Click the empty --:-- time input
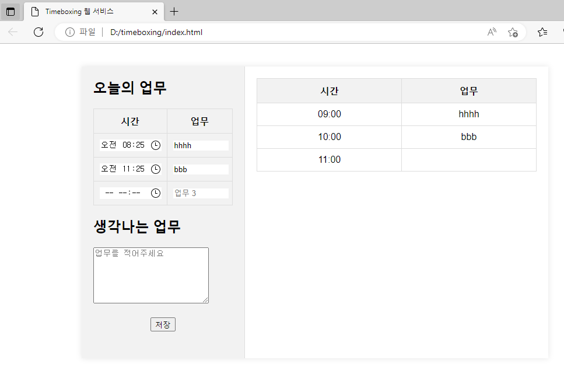 (131, 193)
